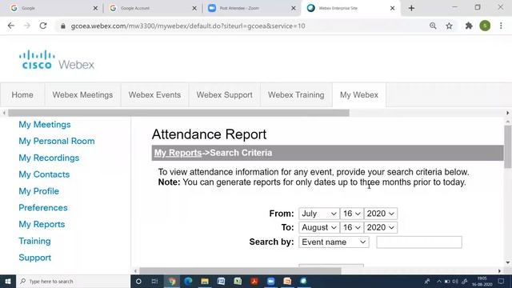
Task: Open the green Chrome profile avatar
Action: pyautogui.click(x=485, y=26)
